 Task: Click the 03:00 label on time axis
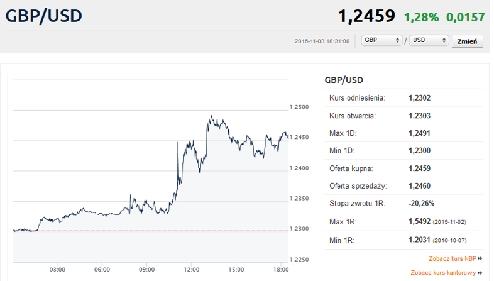click(57, 270)
